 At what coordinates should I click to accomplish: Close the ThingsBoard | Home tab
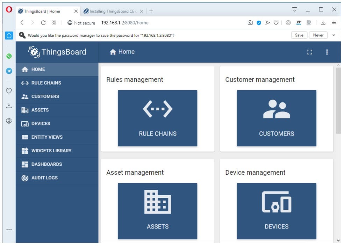[76, 11]
